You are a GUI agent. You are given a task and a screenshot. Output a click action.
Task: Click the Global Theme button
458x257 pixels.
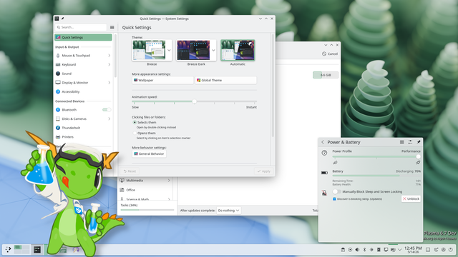point(226,80)
